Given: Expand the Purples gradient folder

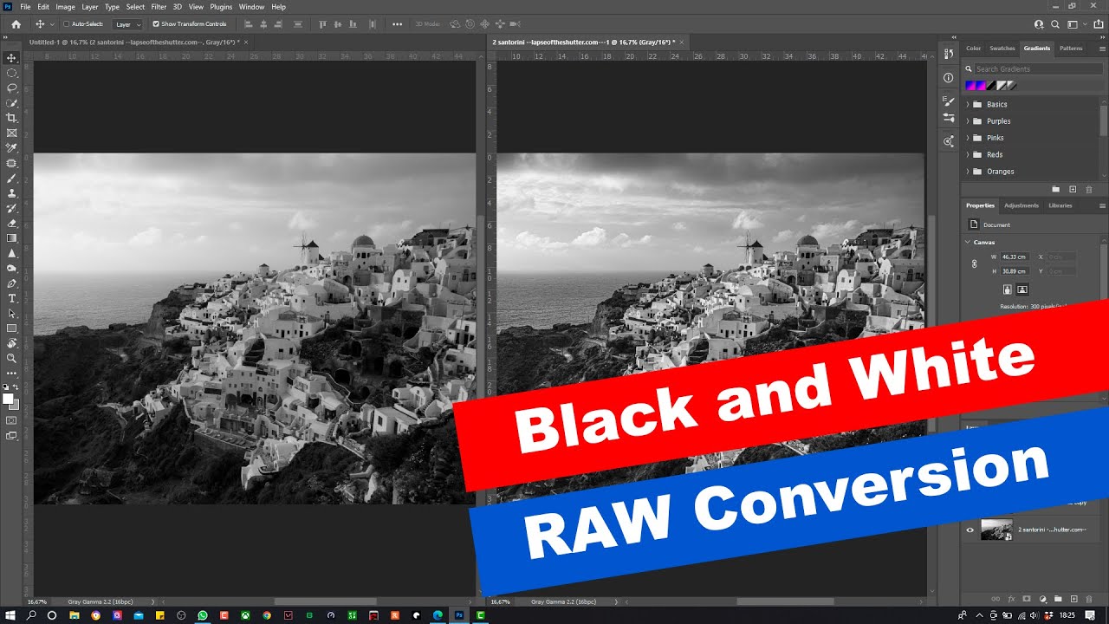Looking at the screenshot, I should (968, 121).
